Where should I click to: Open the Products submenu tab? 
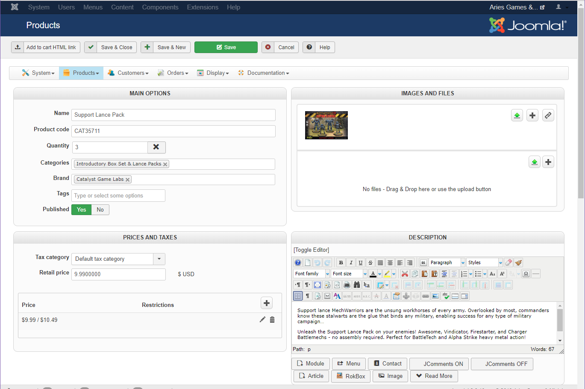tap(81, 73)
